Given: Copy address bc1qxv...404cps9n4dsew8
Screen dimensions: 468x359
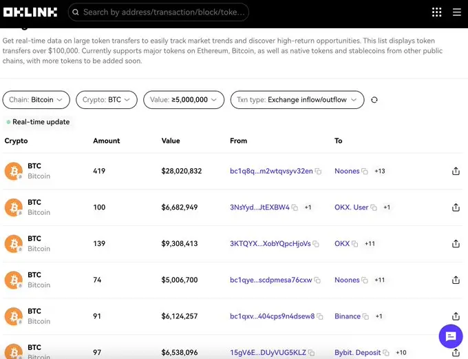Looking at the screenshot, I should click(x=319, y=316).
